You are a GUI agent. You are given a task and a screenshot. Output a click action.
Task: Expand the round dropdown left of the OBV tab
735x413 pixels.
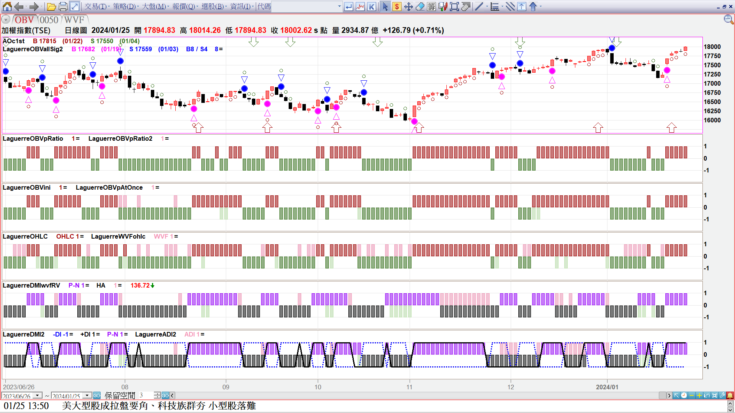coord(6,20)
